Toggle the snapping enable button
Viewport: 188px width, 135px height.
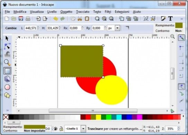click(181, 38)
